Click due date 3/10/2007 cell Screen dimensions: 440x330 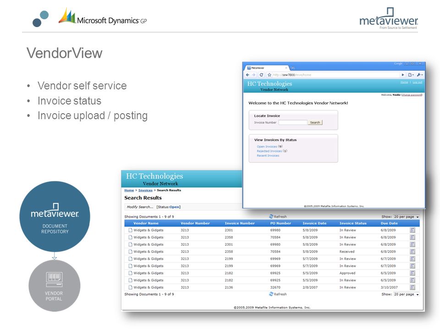(389, 287)
